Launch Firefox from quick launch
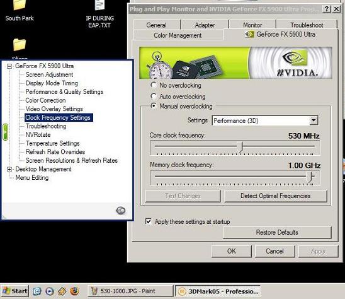The width and height of the screenshot is (345, 299). [x=74, y=291]
